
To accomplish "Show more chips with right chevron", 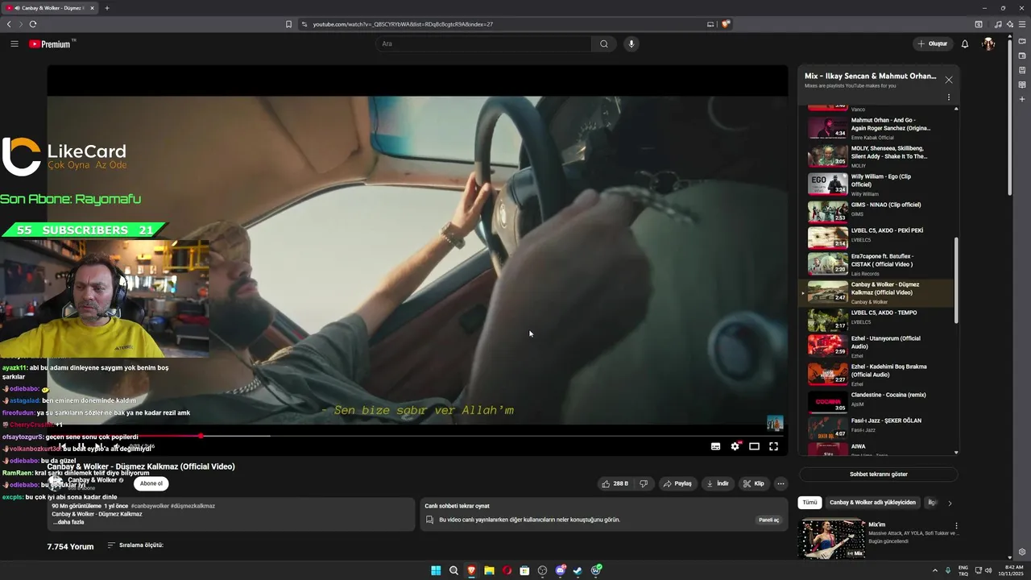I will [950, 503].
